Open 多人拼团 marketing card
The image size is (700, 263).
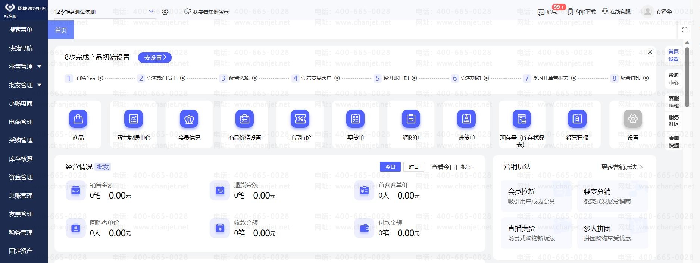[612, 233]
